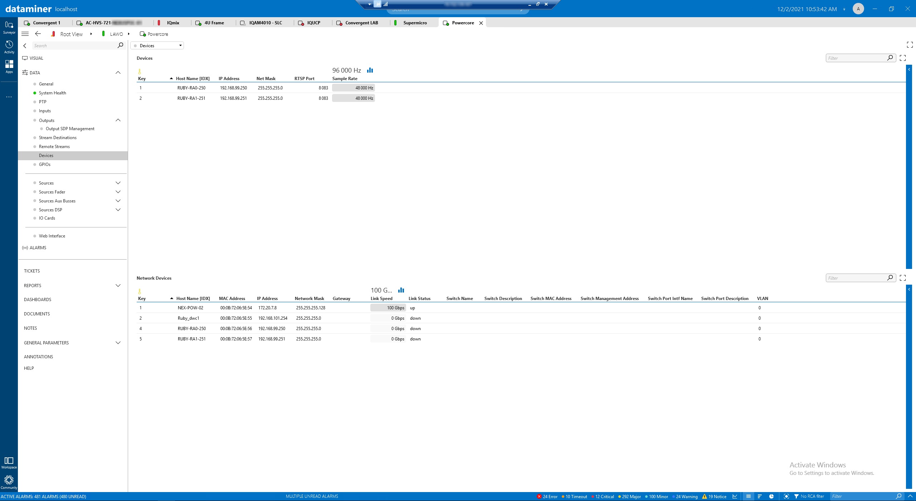Switch alarm console to list view
The width and height of the screenshot is (916, 501).
tap(748, 496)
